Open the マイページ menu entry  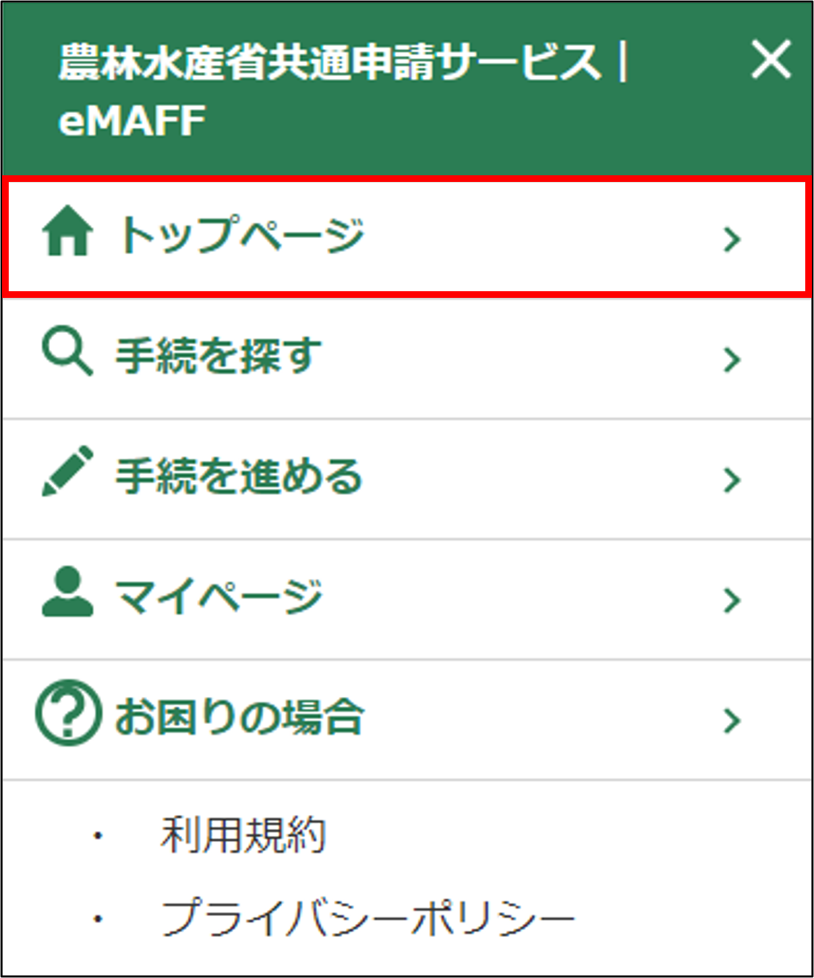click(x=219, y=597)
